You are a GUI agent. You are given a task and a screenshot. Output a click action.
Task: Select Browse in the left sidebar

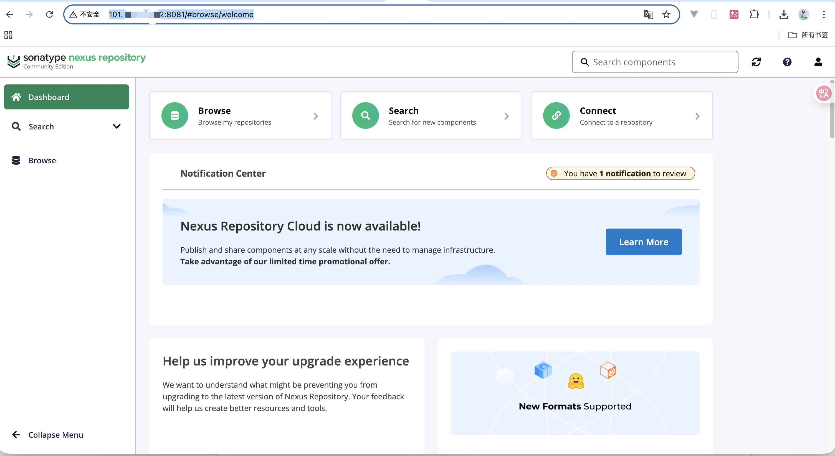[42, 160]
